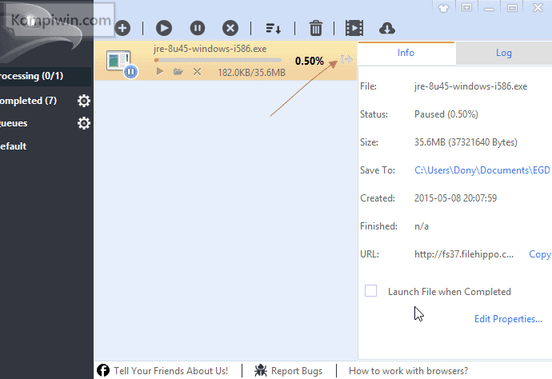552x379 pixels.
Task: Select the Queues sidebar item
Action: 14,123
